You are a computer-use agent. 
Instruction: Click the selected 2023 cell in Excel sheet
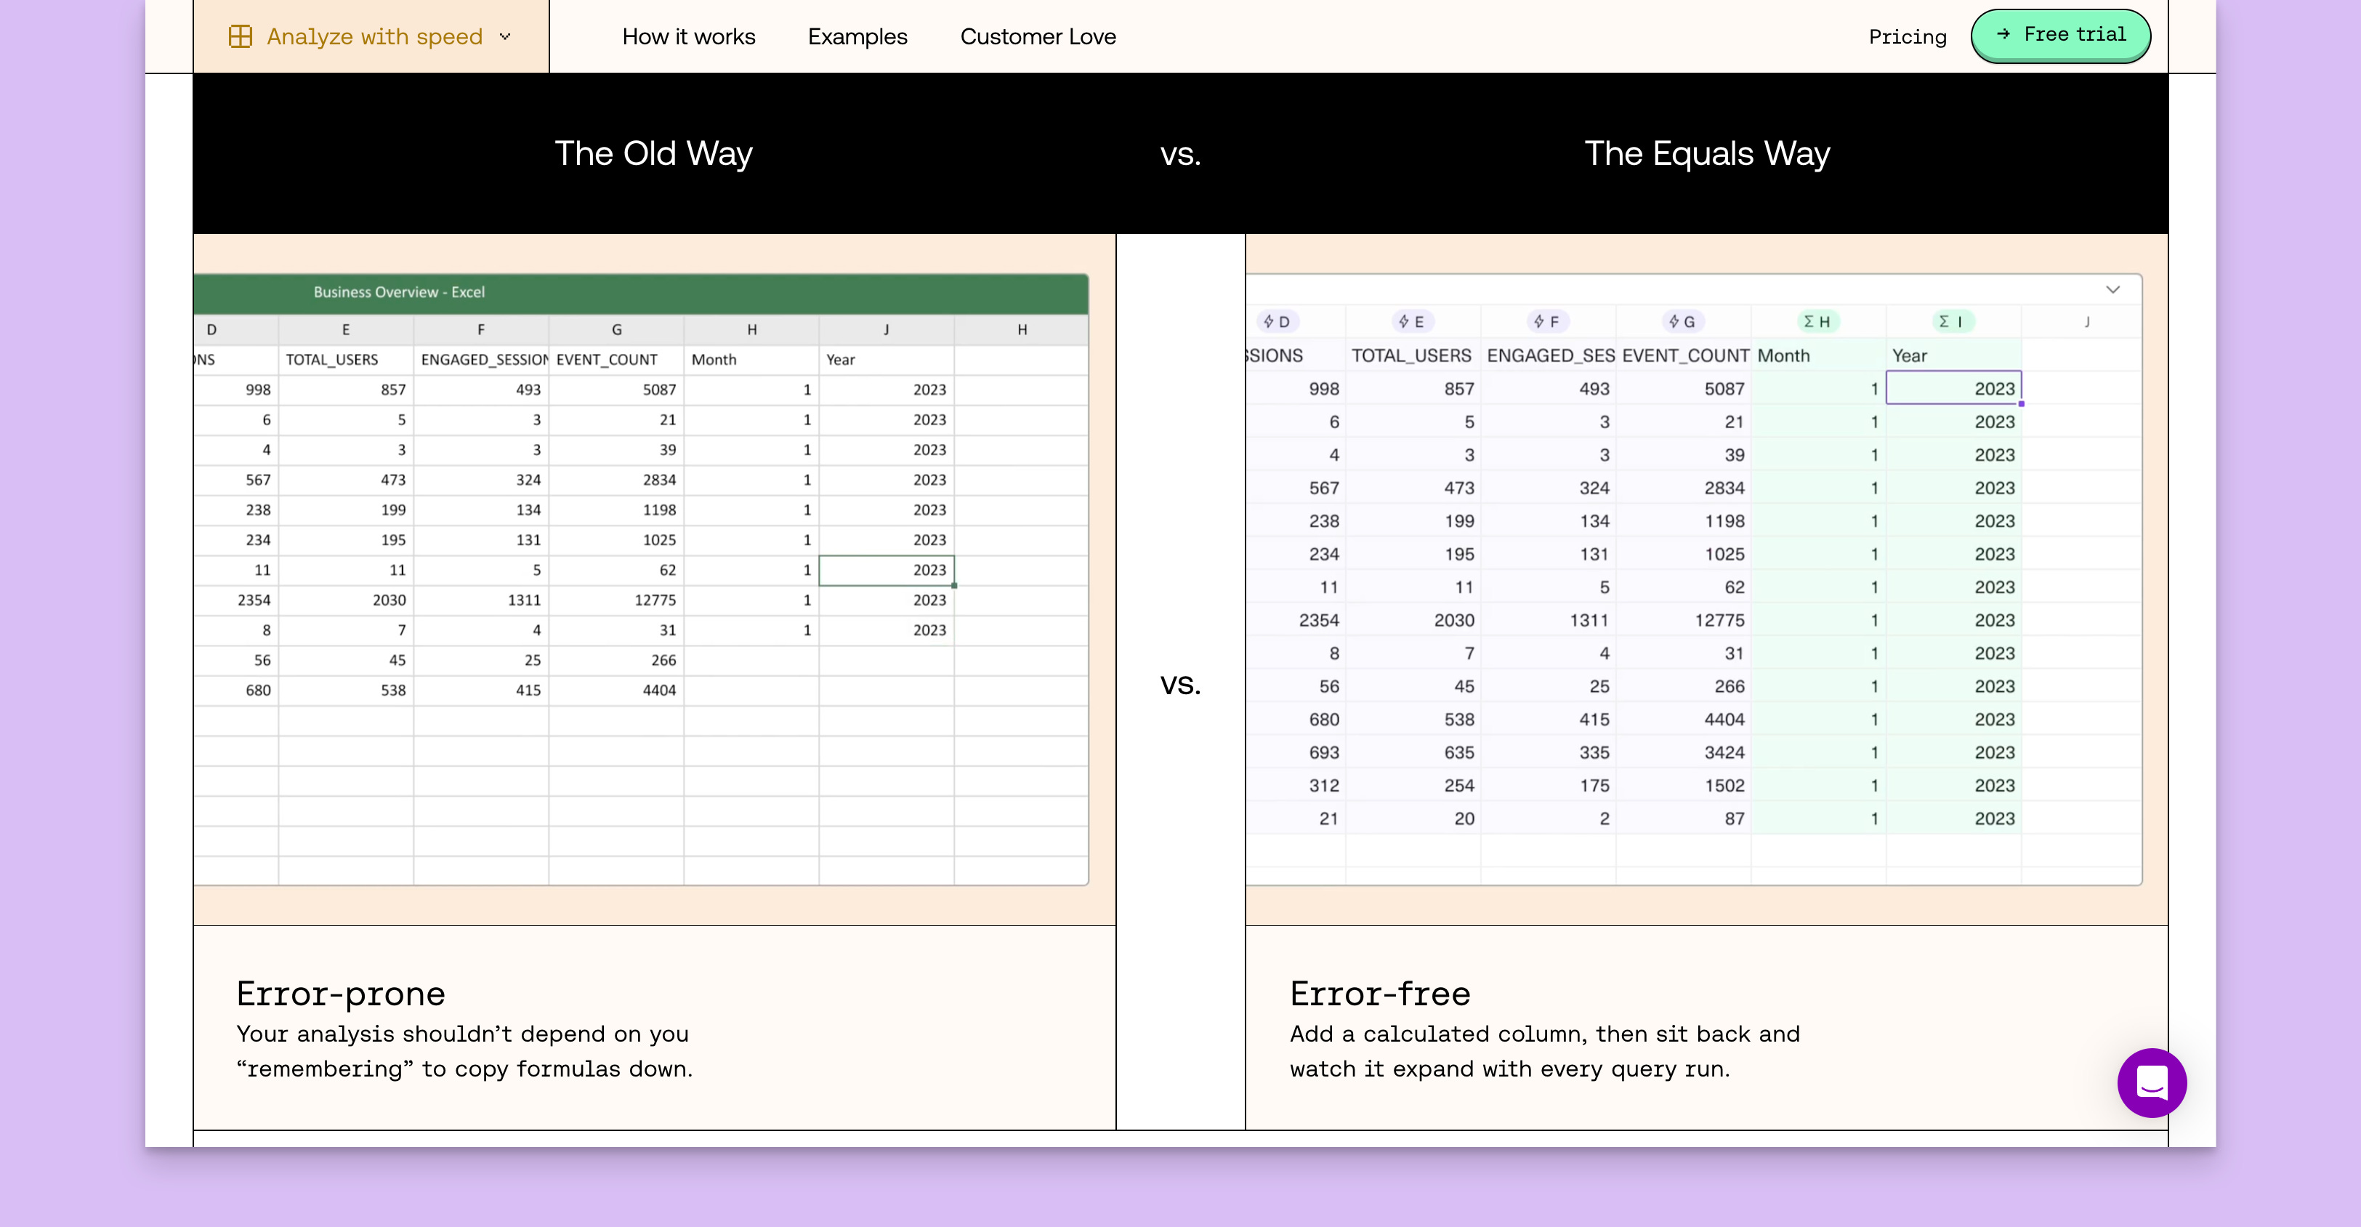pos(887,571)
